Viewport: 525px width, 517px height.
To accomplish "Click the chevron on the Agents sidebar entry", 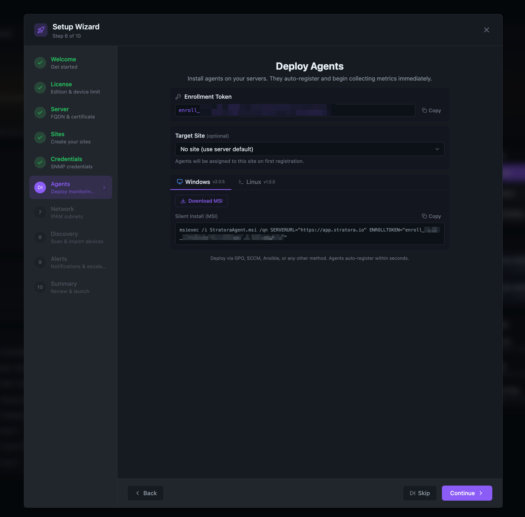I will tap(104, 187).
